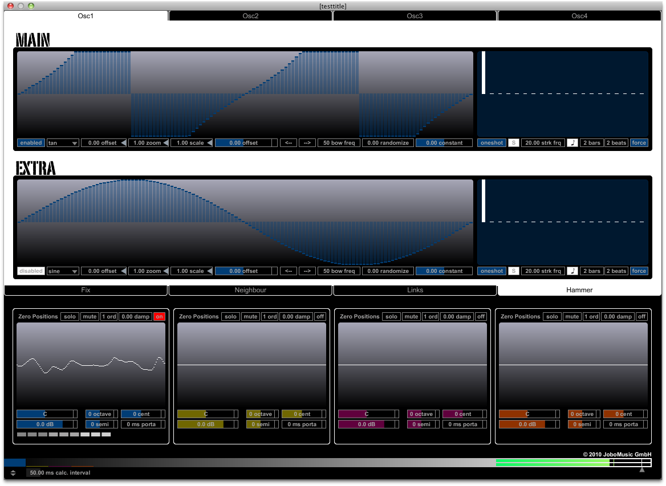
Task: Switch to the Osc2 tab
Action: pos(250,16)
